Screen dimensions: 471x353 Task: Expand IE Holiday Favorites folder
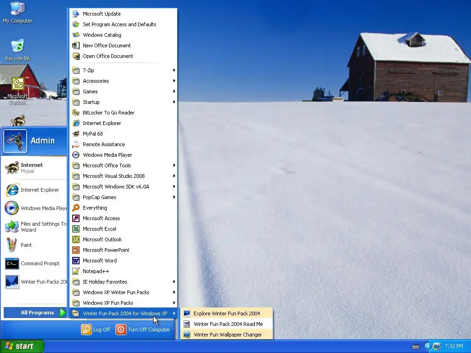[x=123, y=282]
